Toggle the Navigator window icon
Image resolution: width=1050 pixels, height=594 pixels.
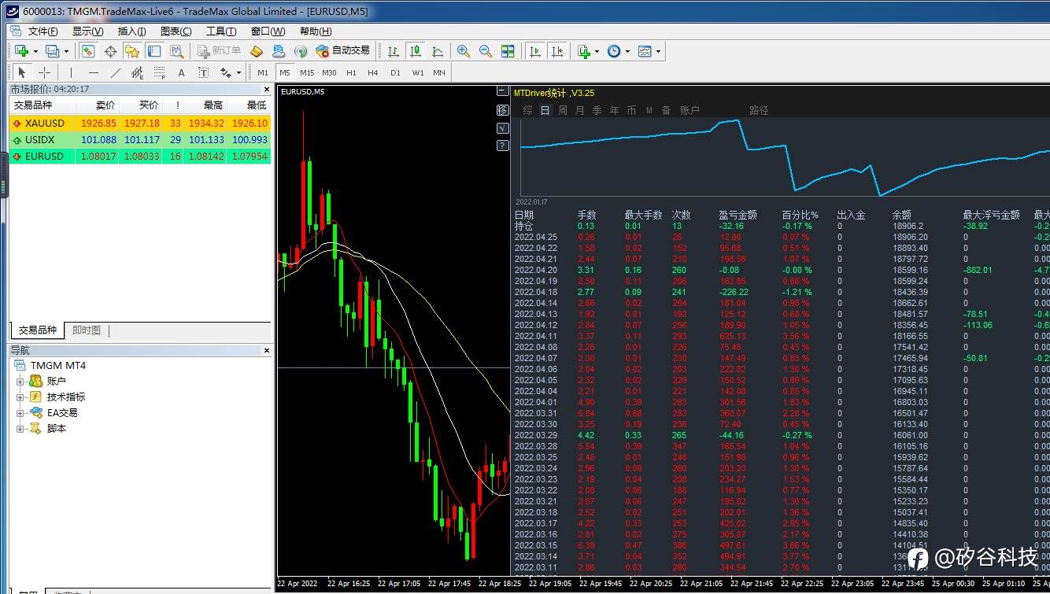pyautogui.click(x=132, y=51)
